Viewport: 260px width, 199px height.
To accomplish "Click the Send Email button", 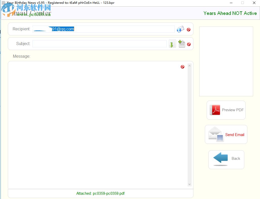I will (x=226, y=135).
